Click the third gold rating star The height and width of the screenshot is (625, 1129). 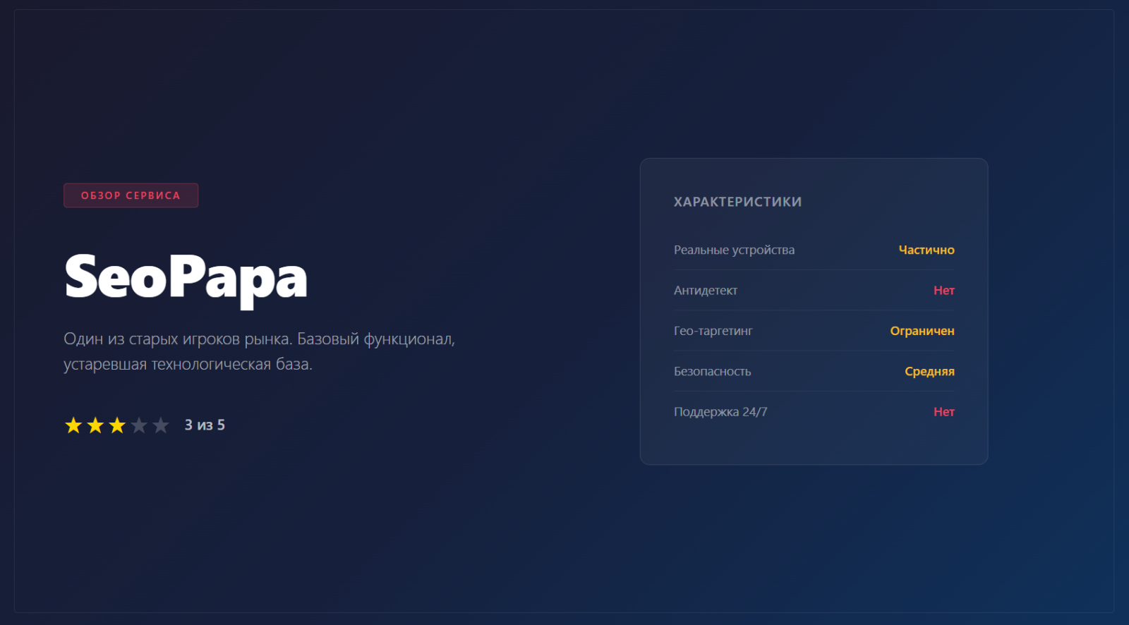click(x=117, y=425)
